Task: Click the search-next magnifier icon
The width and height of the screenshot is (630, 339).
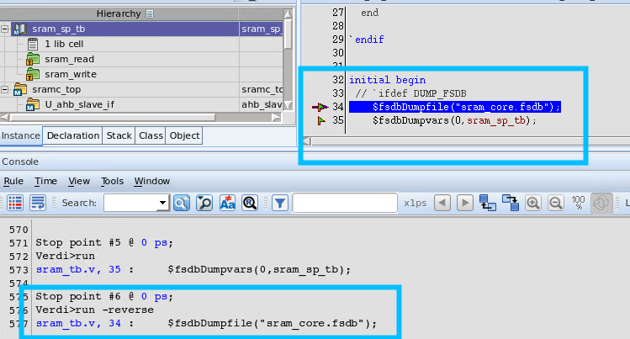Action: pyautogui.click(x=182, y=203)
